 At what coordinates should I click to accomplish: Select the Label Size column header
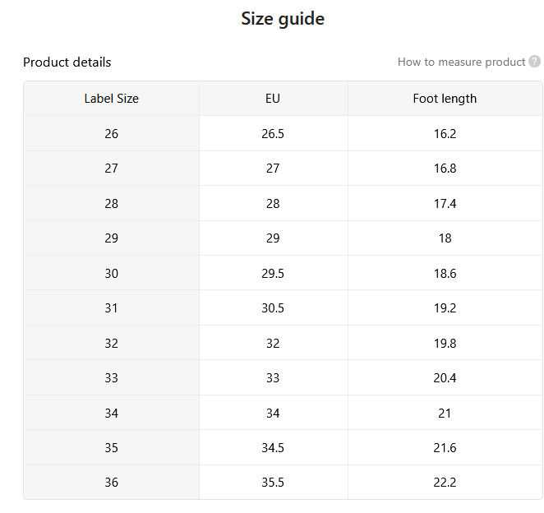(x=112, y=99)
